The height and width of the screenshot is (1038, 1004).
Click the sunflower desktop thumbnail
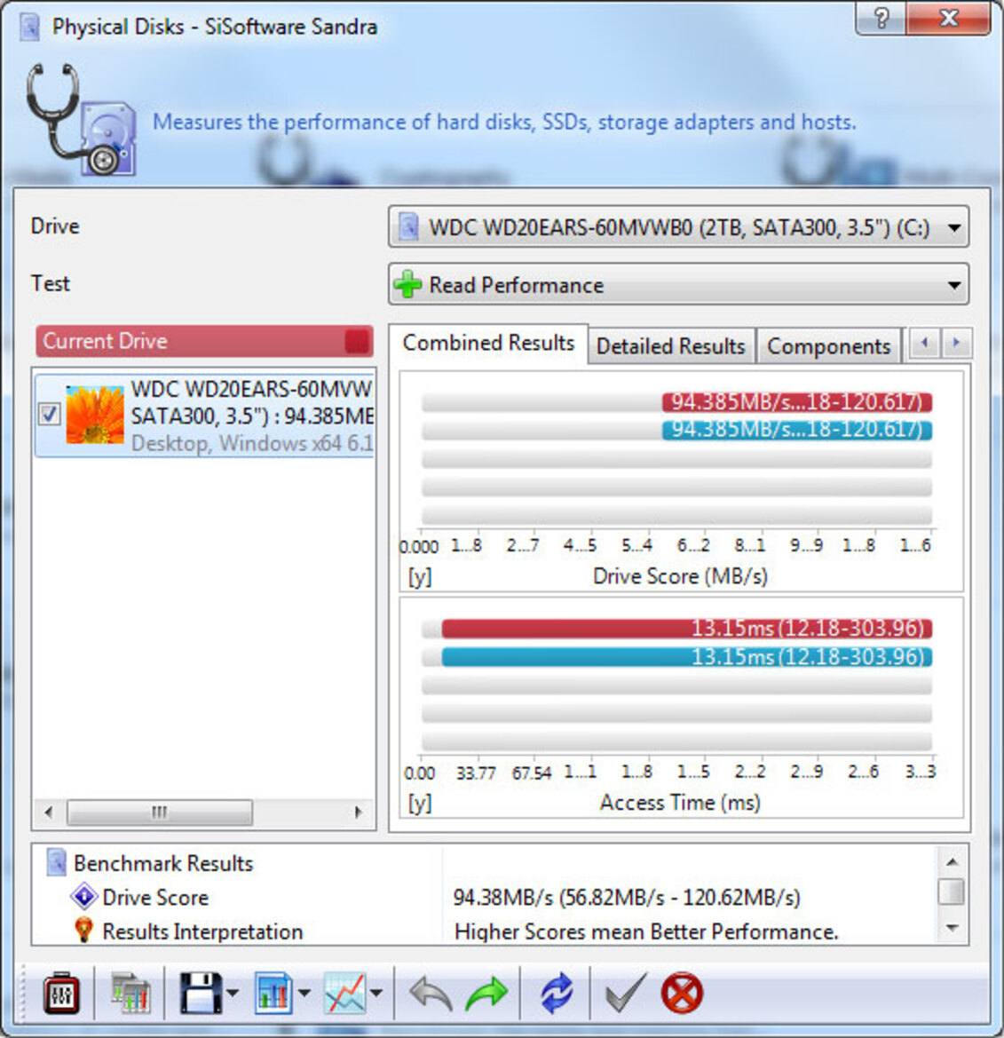coord(95,414)
